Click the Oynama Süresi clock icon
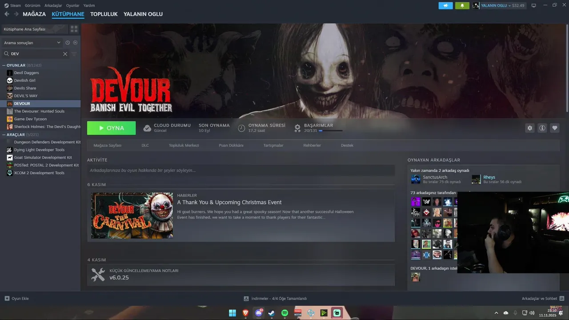This screenshot has width=569, height=320. pyautogui.click(x=241, y=128)
